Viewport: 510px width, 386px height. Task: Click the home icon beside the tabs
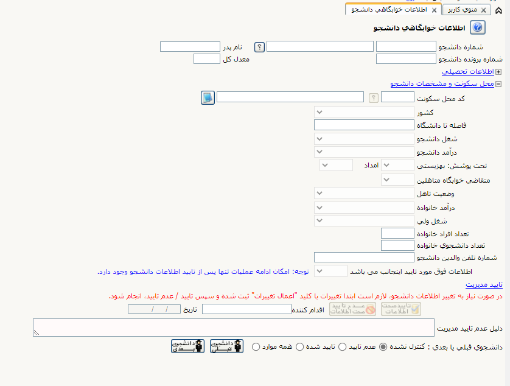[x=498, y=10]
